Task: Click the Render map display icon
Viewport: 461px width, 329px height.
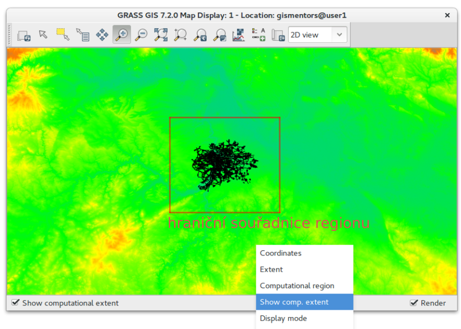Action: (24, 35)
